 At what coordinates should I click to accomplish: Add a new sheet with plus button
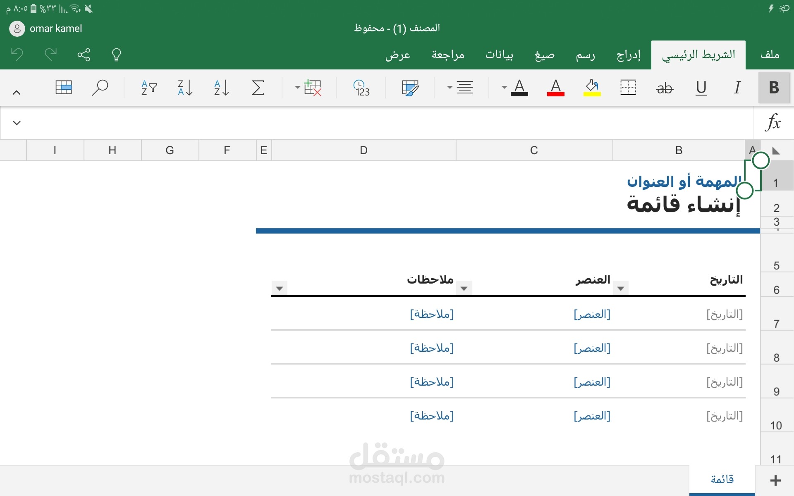point(775,480)
